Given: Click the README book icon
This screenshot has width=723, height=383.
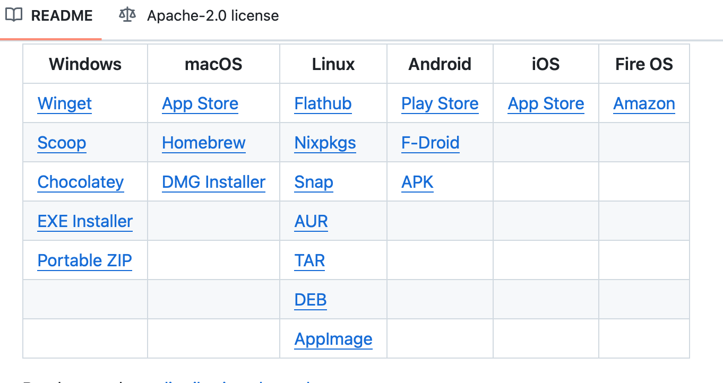Looking at the screenshot, I should [x=14, y=16].
